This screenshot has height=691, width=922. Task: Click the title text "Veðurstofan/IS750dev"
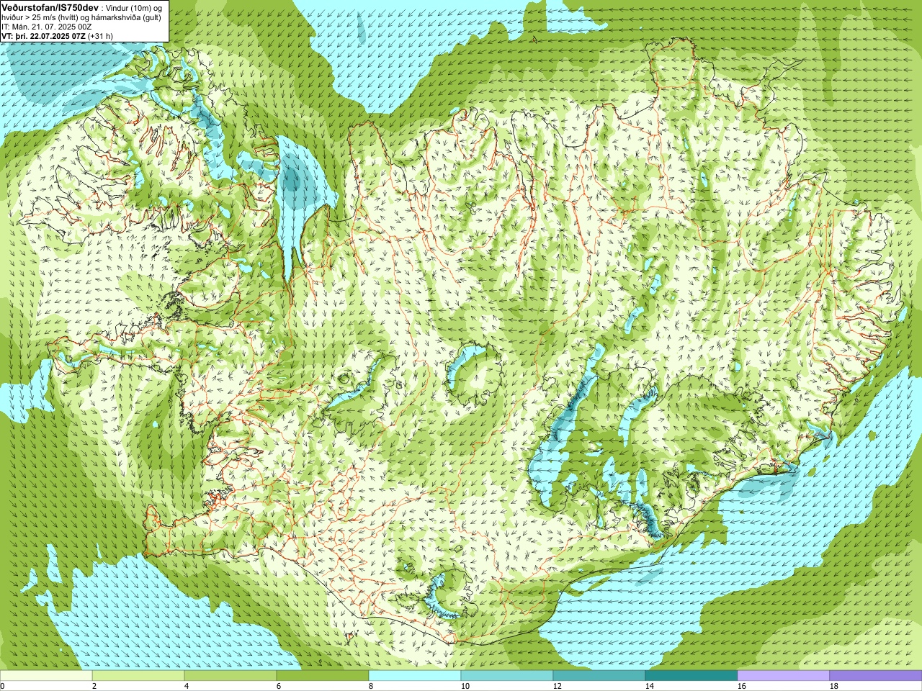tap(50, 6)
